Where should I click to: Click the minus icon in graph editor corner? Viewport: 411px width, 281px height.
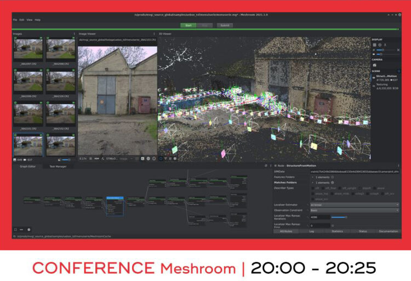click(21, 230)
